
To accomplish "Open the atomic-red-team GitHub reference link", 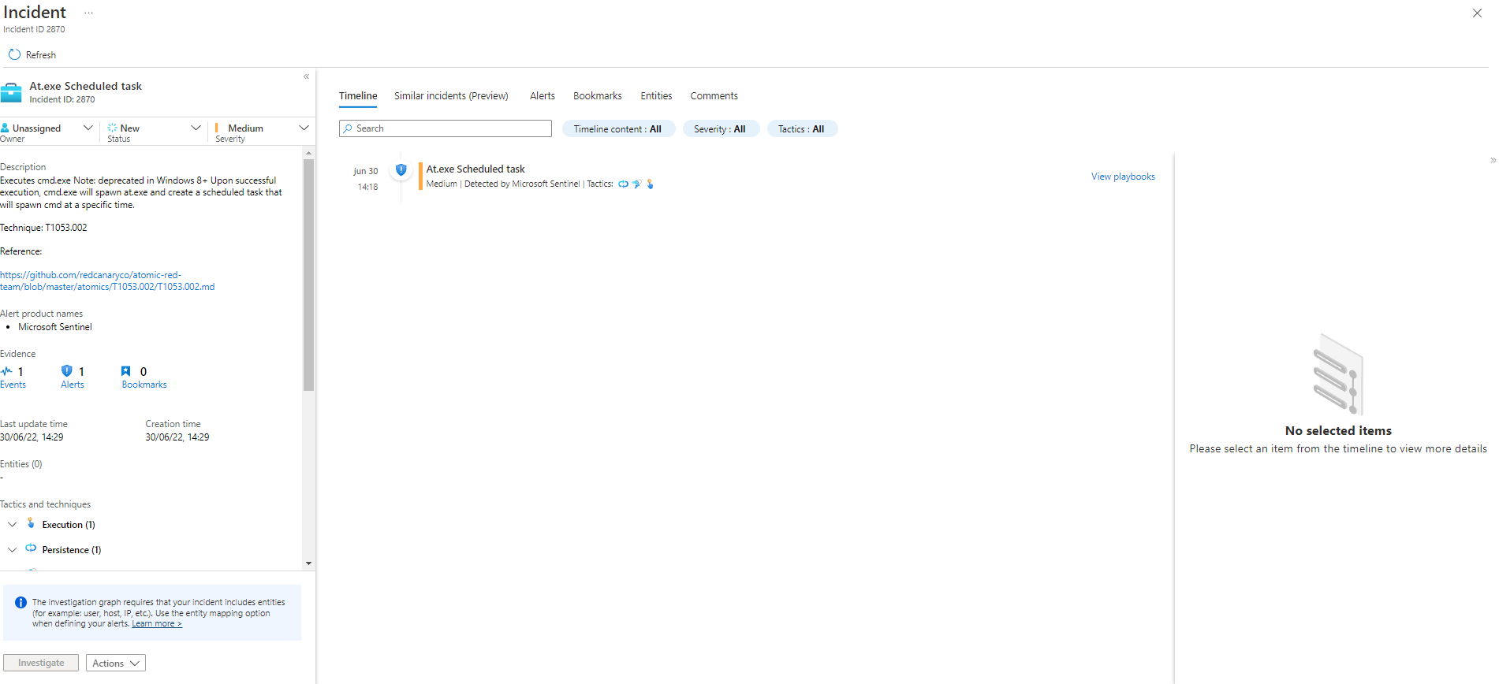I will pyautogui.click(x=106, y=281).
